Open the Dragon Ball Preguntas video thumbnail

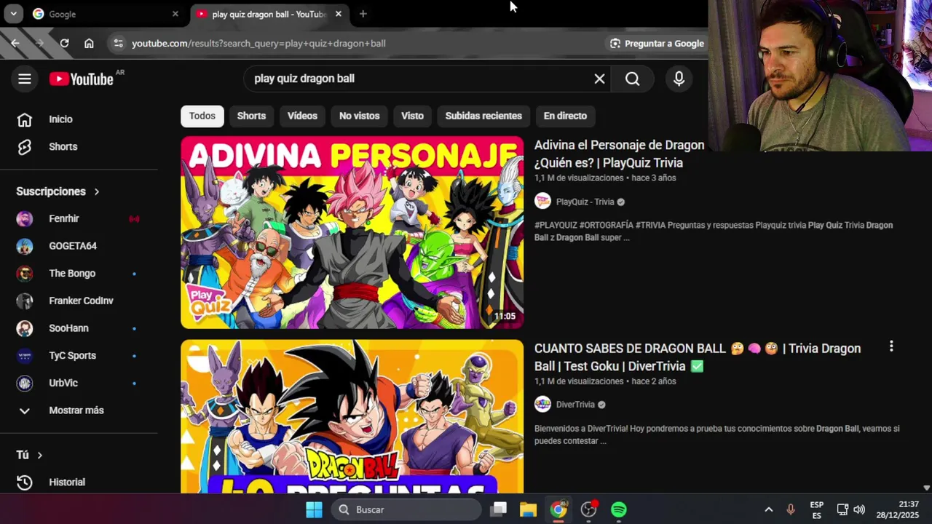352,416
